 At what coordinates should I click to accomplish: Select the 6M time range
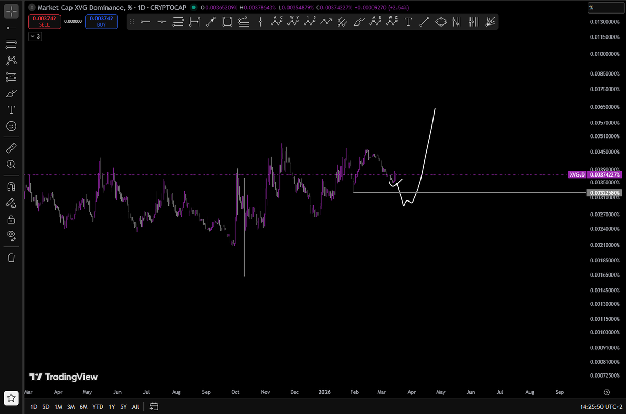click(x=83, y=406)
